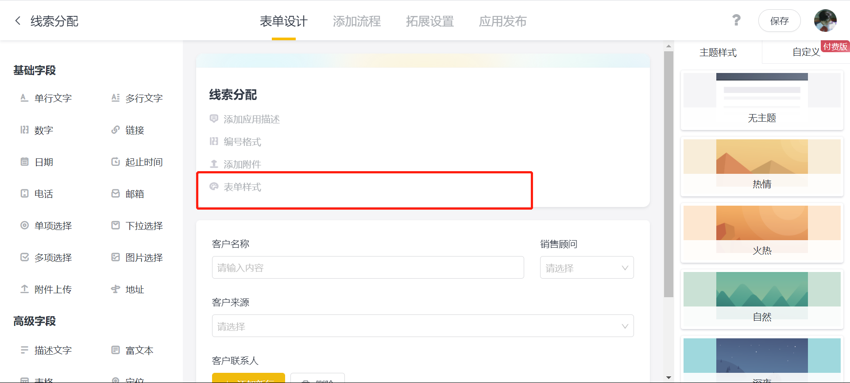Click the 添加应用描述 comment icon
The width and height of the screenshot is (850, 383).
(x=214, y=119)
